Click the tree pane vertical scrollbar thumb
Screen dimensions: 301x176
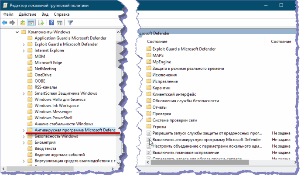coord(118,55)
